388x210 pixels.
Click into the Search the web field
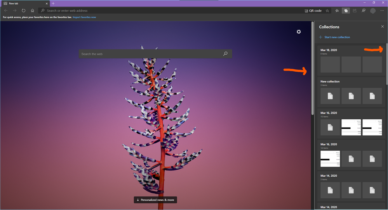click(155, 54)
